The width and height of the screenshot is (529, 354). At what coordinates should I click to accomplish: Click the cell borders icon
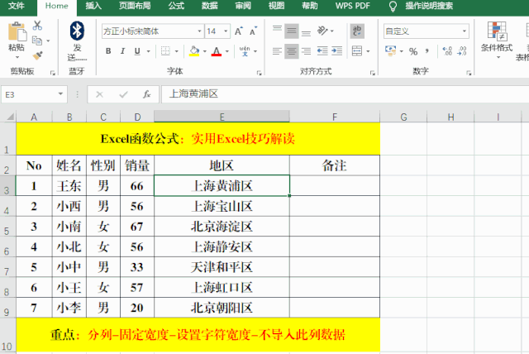point(165,51)
